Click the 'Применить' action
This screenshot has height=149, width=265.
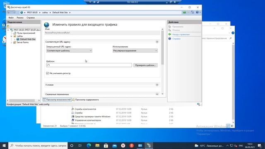pyautogui.click(x=178, y=26)
